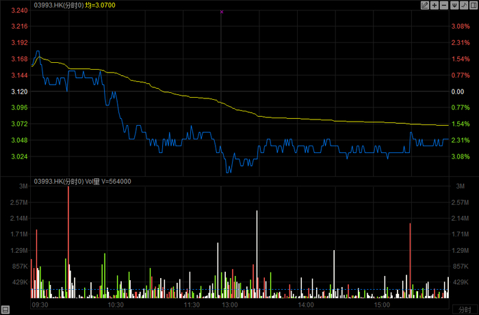Zoom in with the plus icon
Image resolution: width=479 pixels, height=315 pixels.
pyautogui.click(x=435, y=5)
